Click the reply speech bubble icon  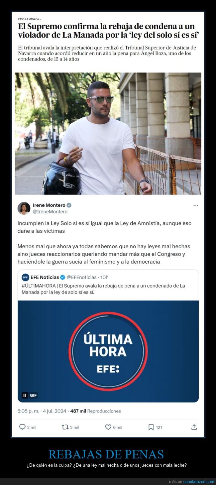click(22, 427)
